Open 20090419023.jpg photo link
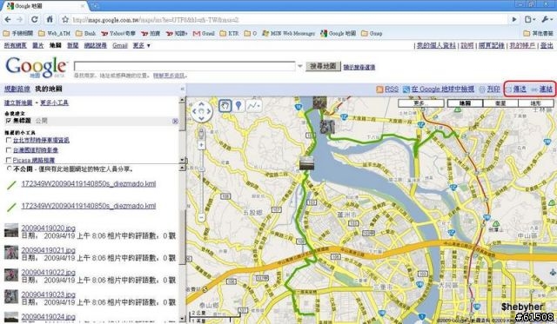 coord(49,294)
